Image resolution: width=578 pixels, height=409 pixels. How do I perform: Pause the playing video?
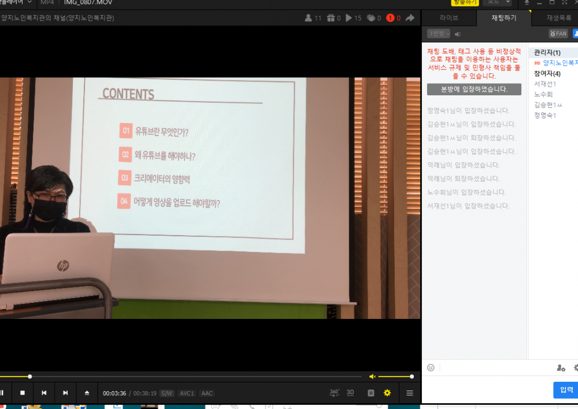tap(2, 393)
